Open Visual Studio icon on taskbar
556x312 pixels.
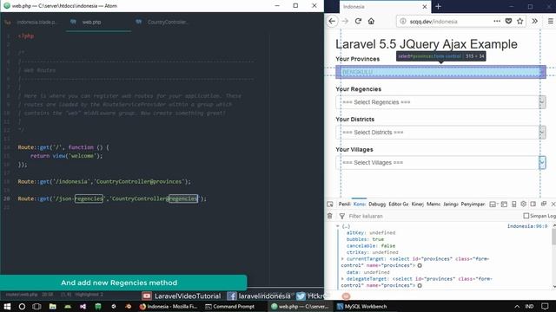pos(83,306)
